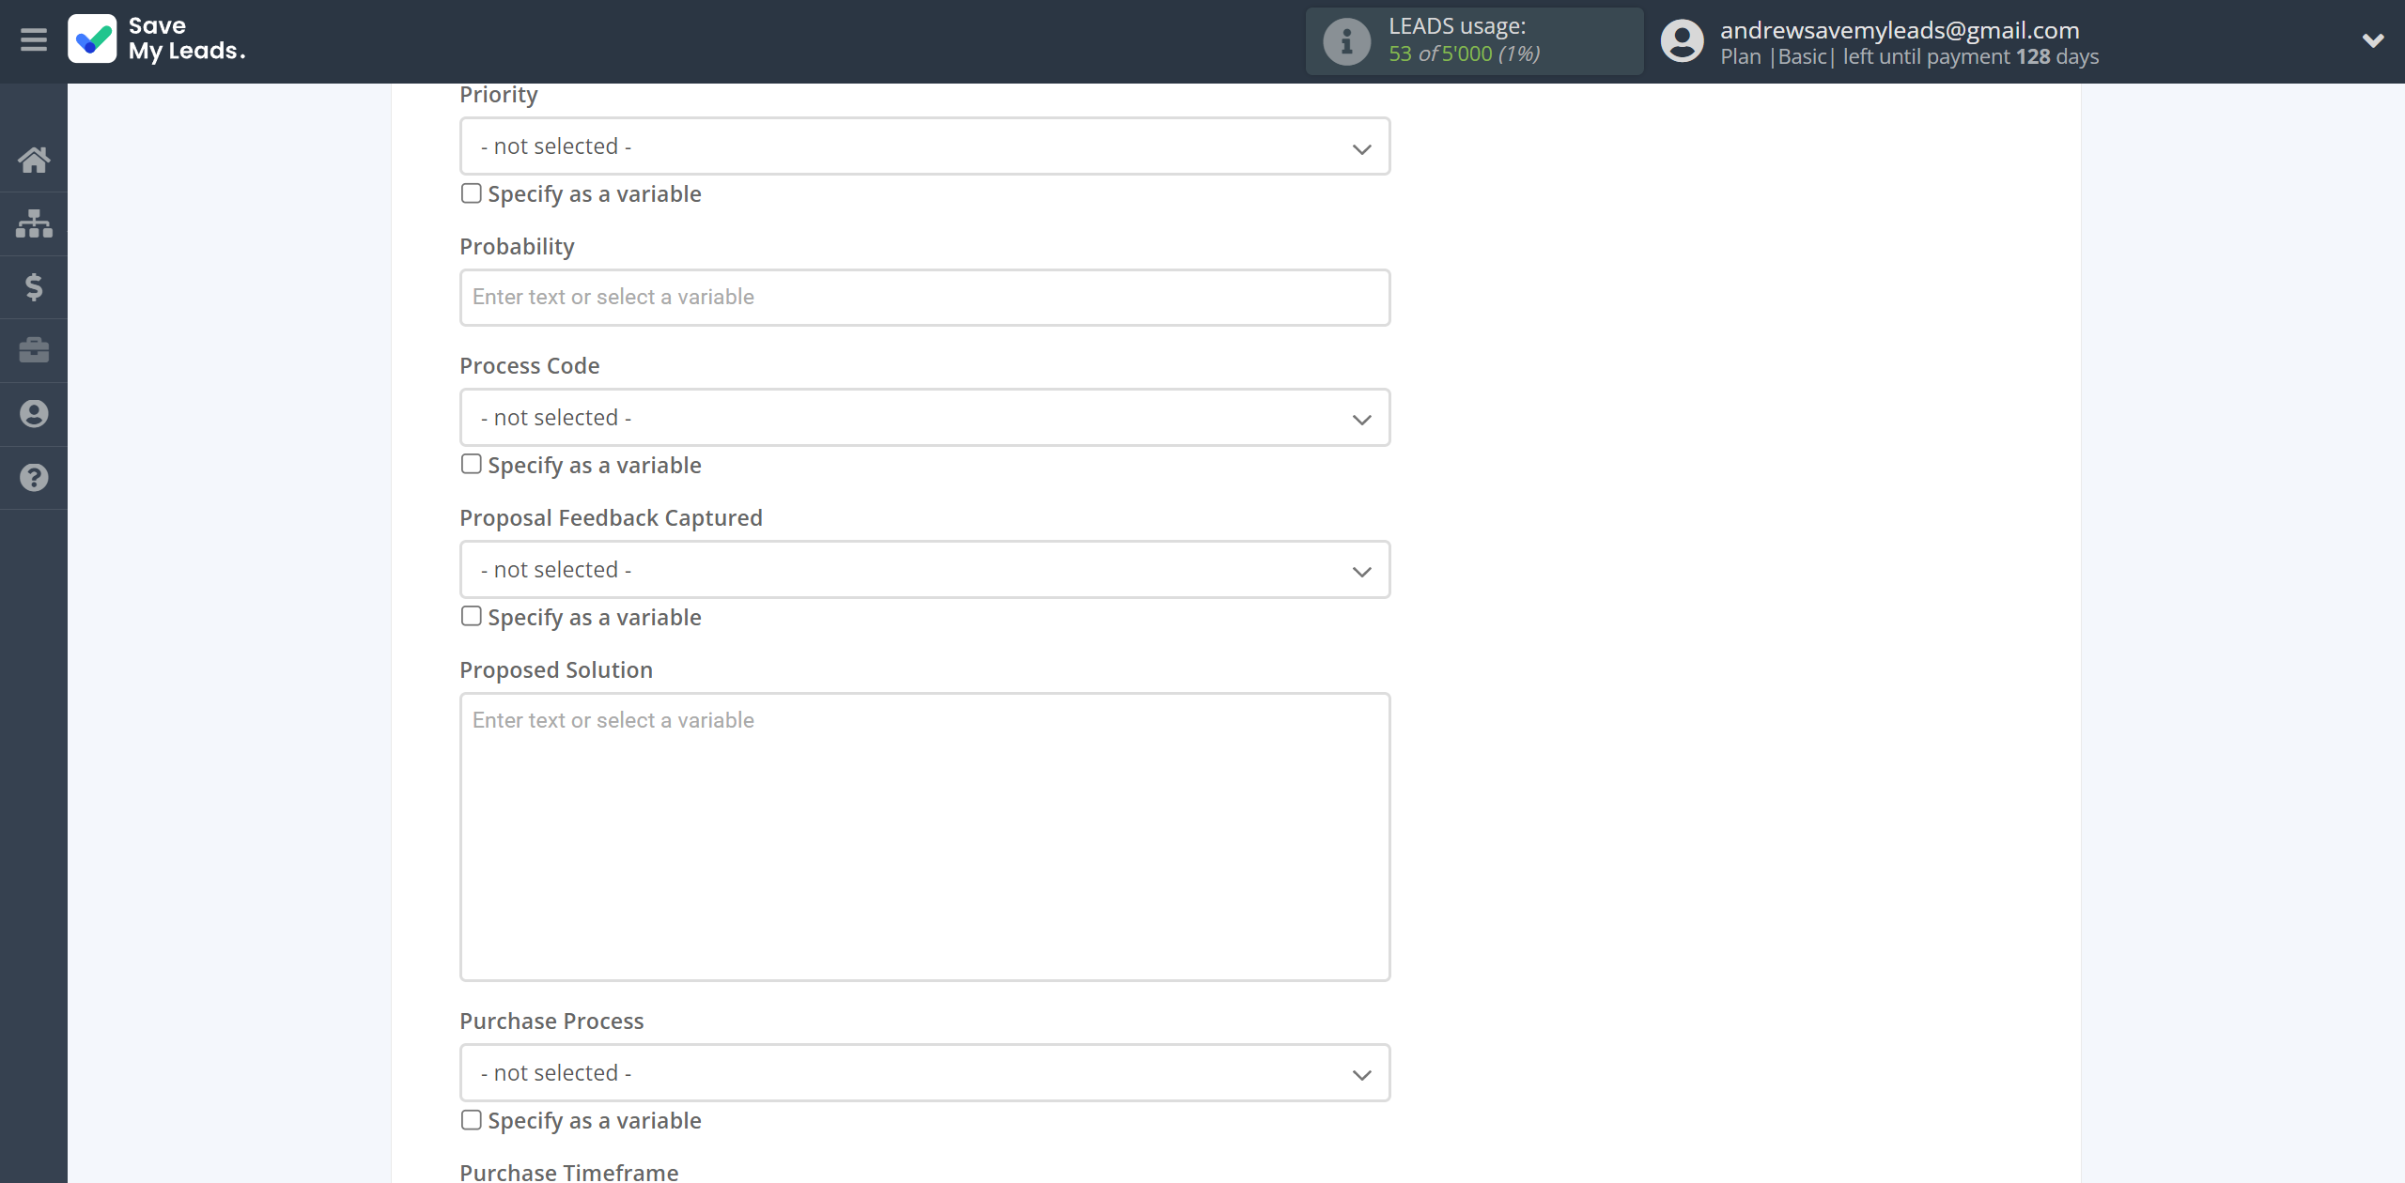Check Specify as a variable under Process Code
The image size is (2405, 1183).
coord(472,465)
